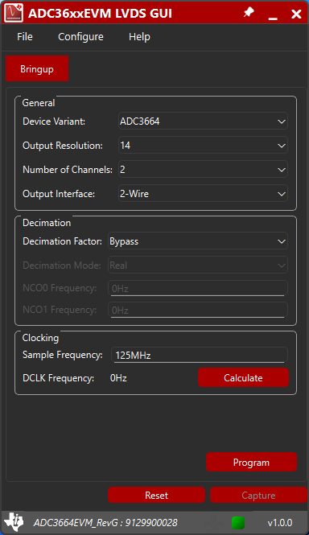Click the Clocking group heading
This screenshot has width=309, height=535.
(40, 338)
